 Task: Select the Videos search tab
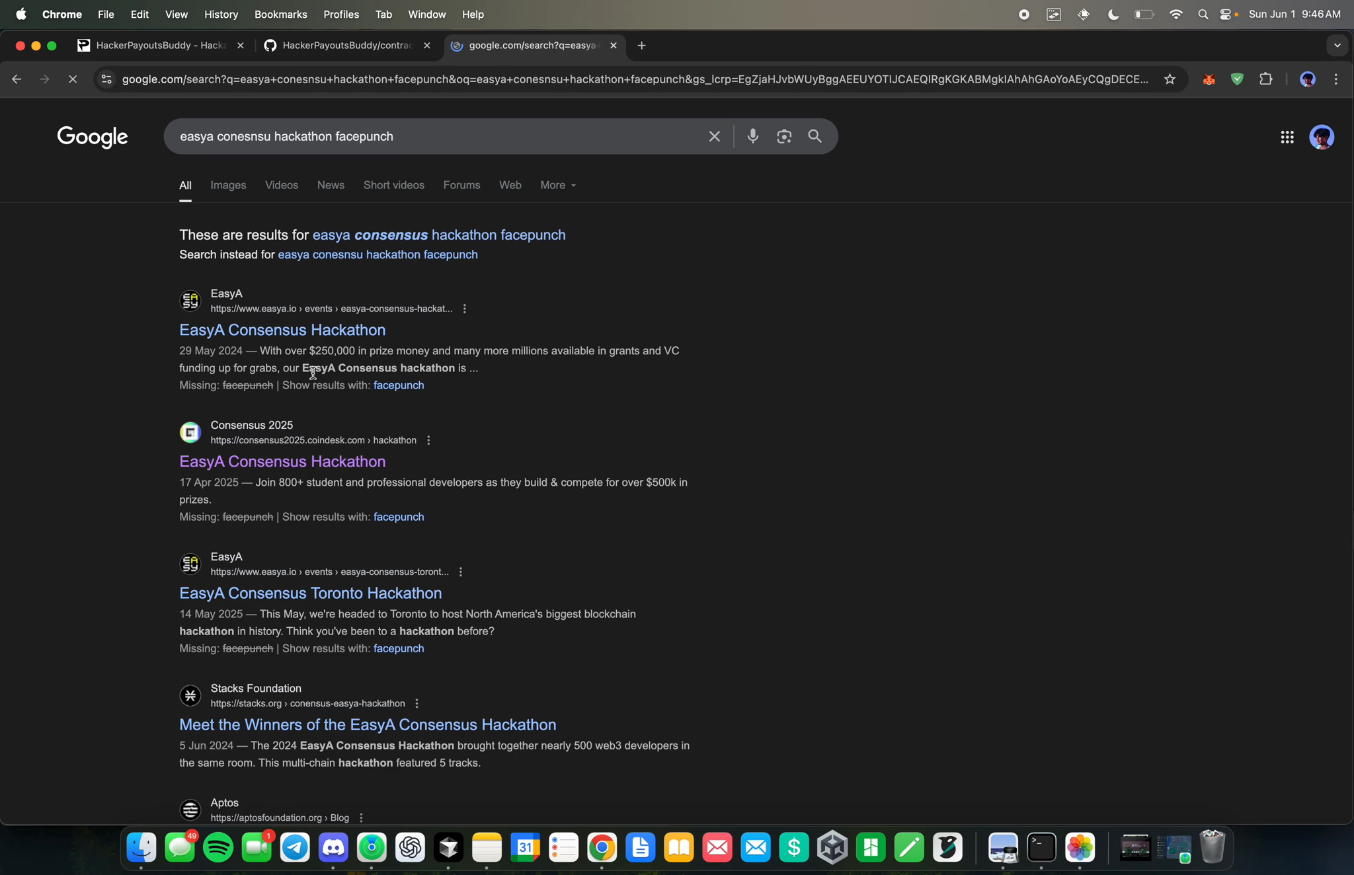[281, 186]
